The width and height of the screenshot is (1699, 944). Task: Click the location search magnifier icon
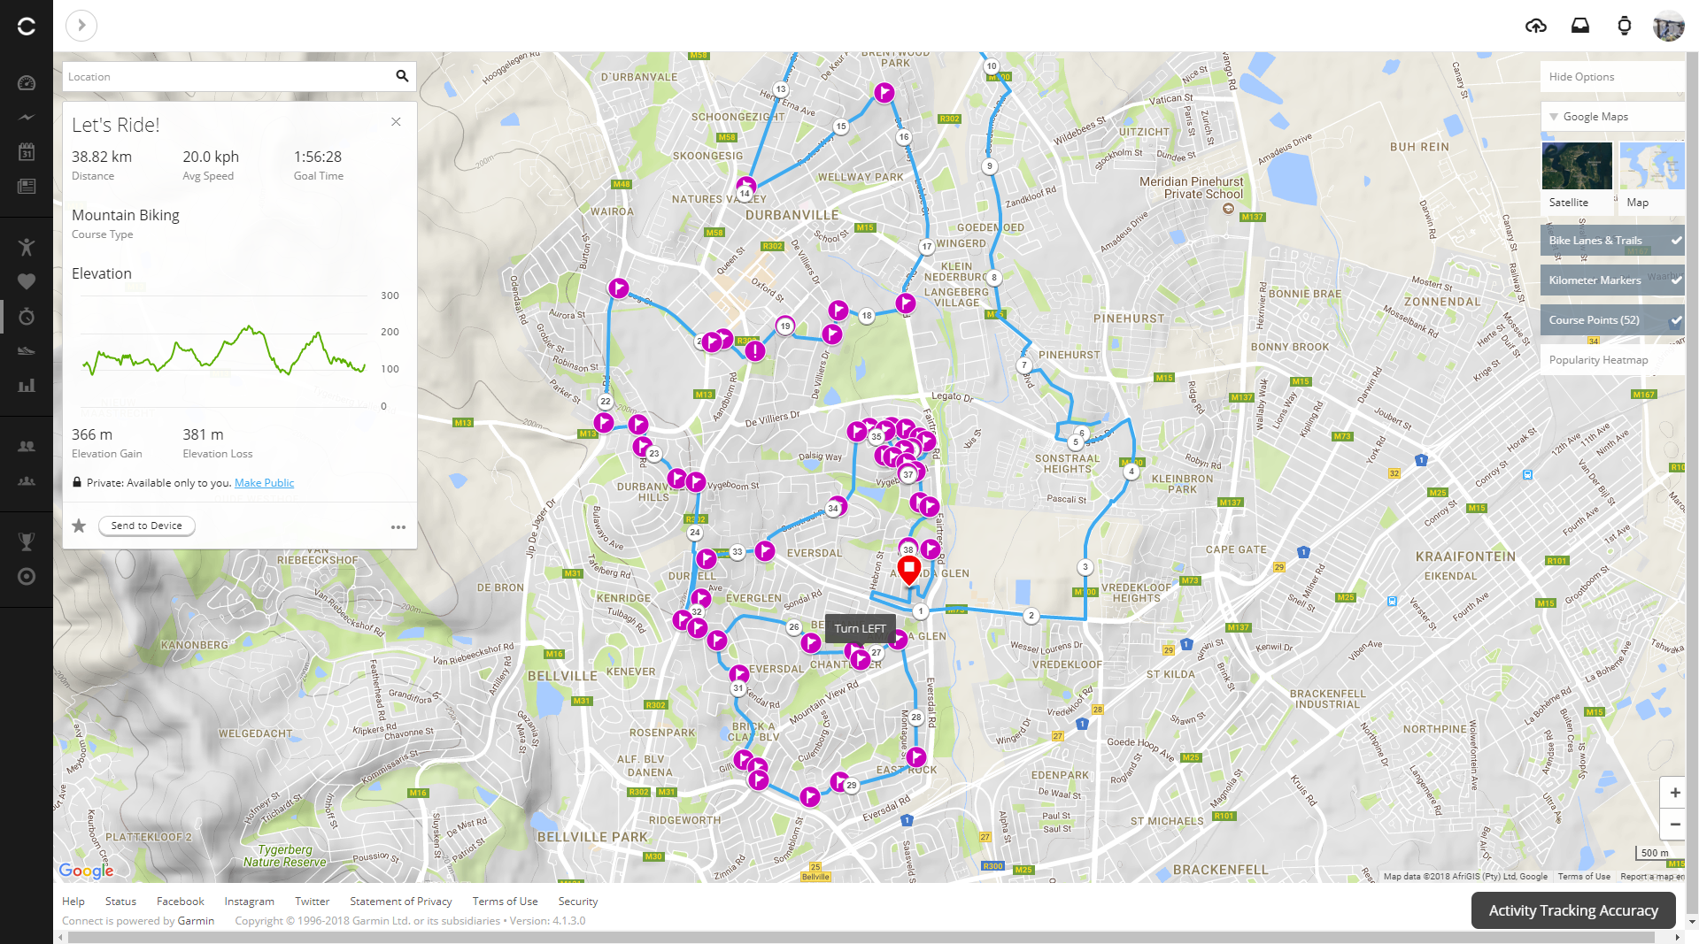point(402,76)
